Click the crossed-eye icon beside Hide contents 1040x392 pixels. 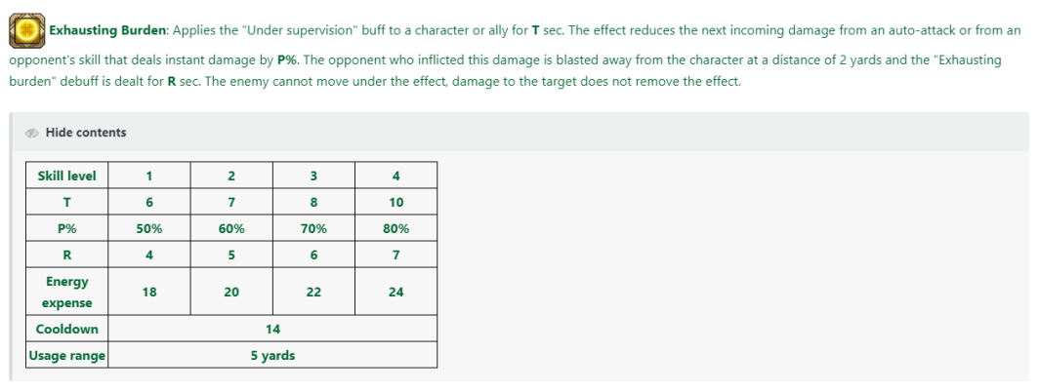coord(32,133)
